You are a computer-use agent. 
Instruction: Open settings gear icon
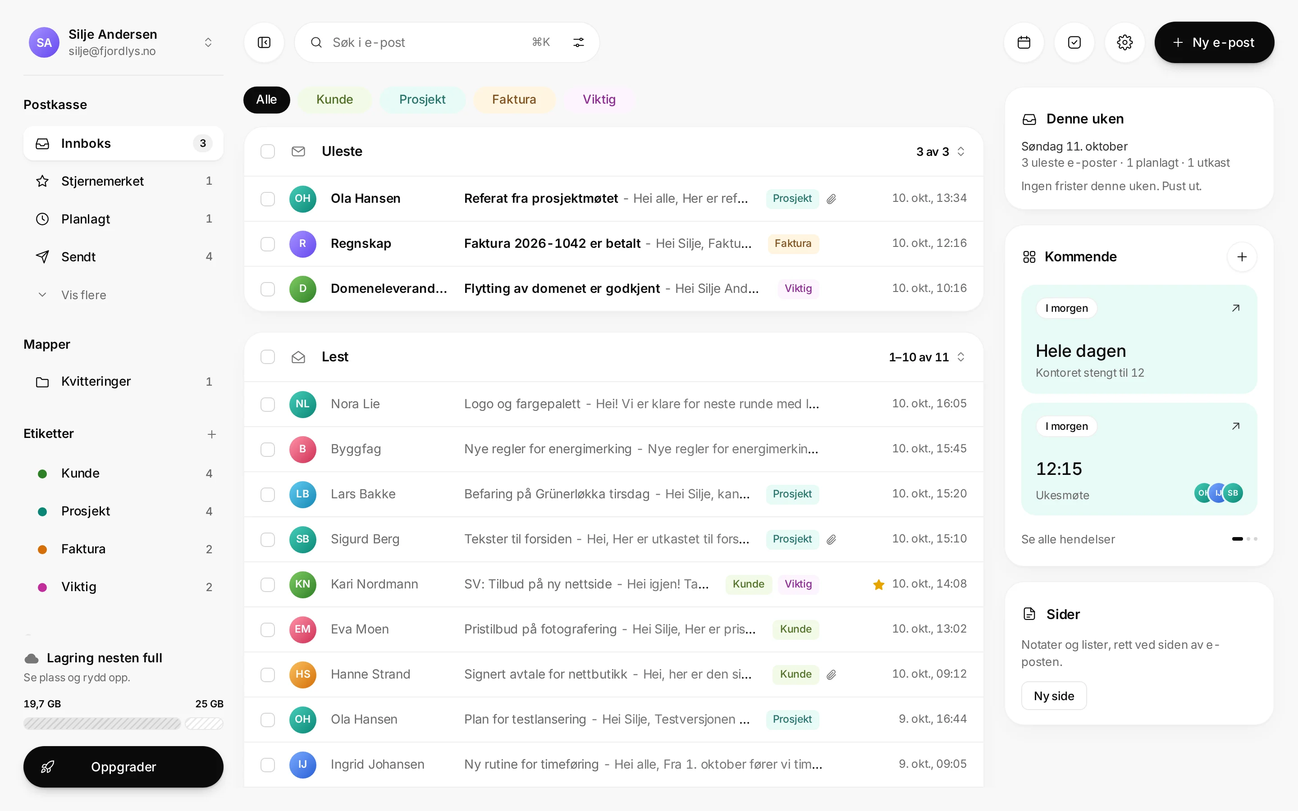tap(1124, 42)
